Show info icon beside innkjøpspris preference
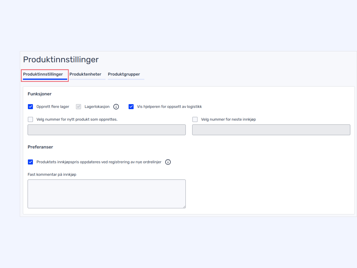Image resolution: width=357 pixels, height=268 pixels. [x=168, y=162]
